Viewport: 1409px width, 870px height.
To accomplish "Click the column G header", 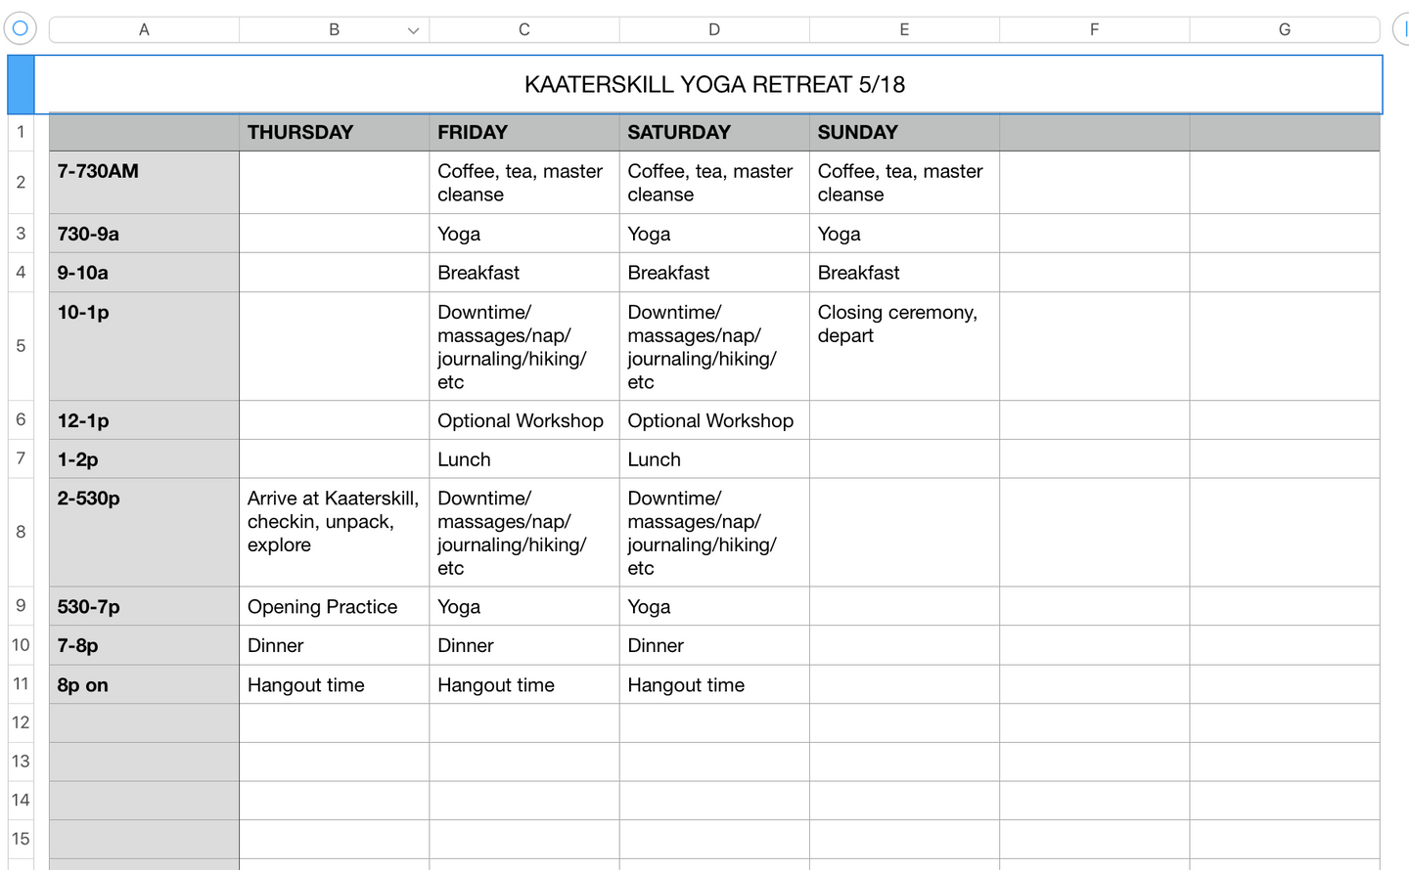I will coord(1284,29).
